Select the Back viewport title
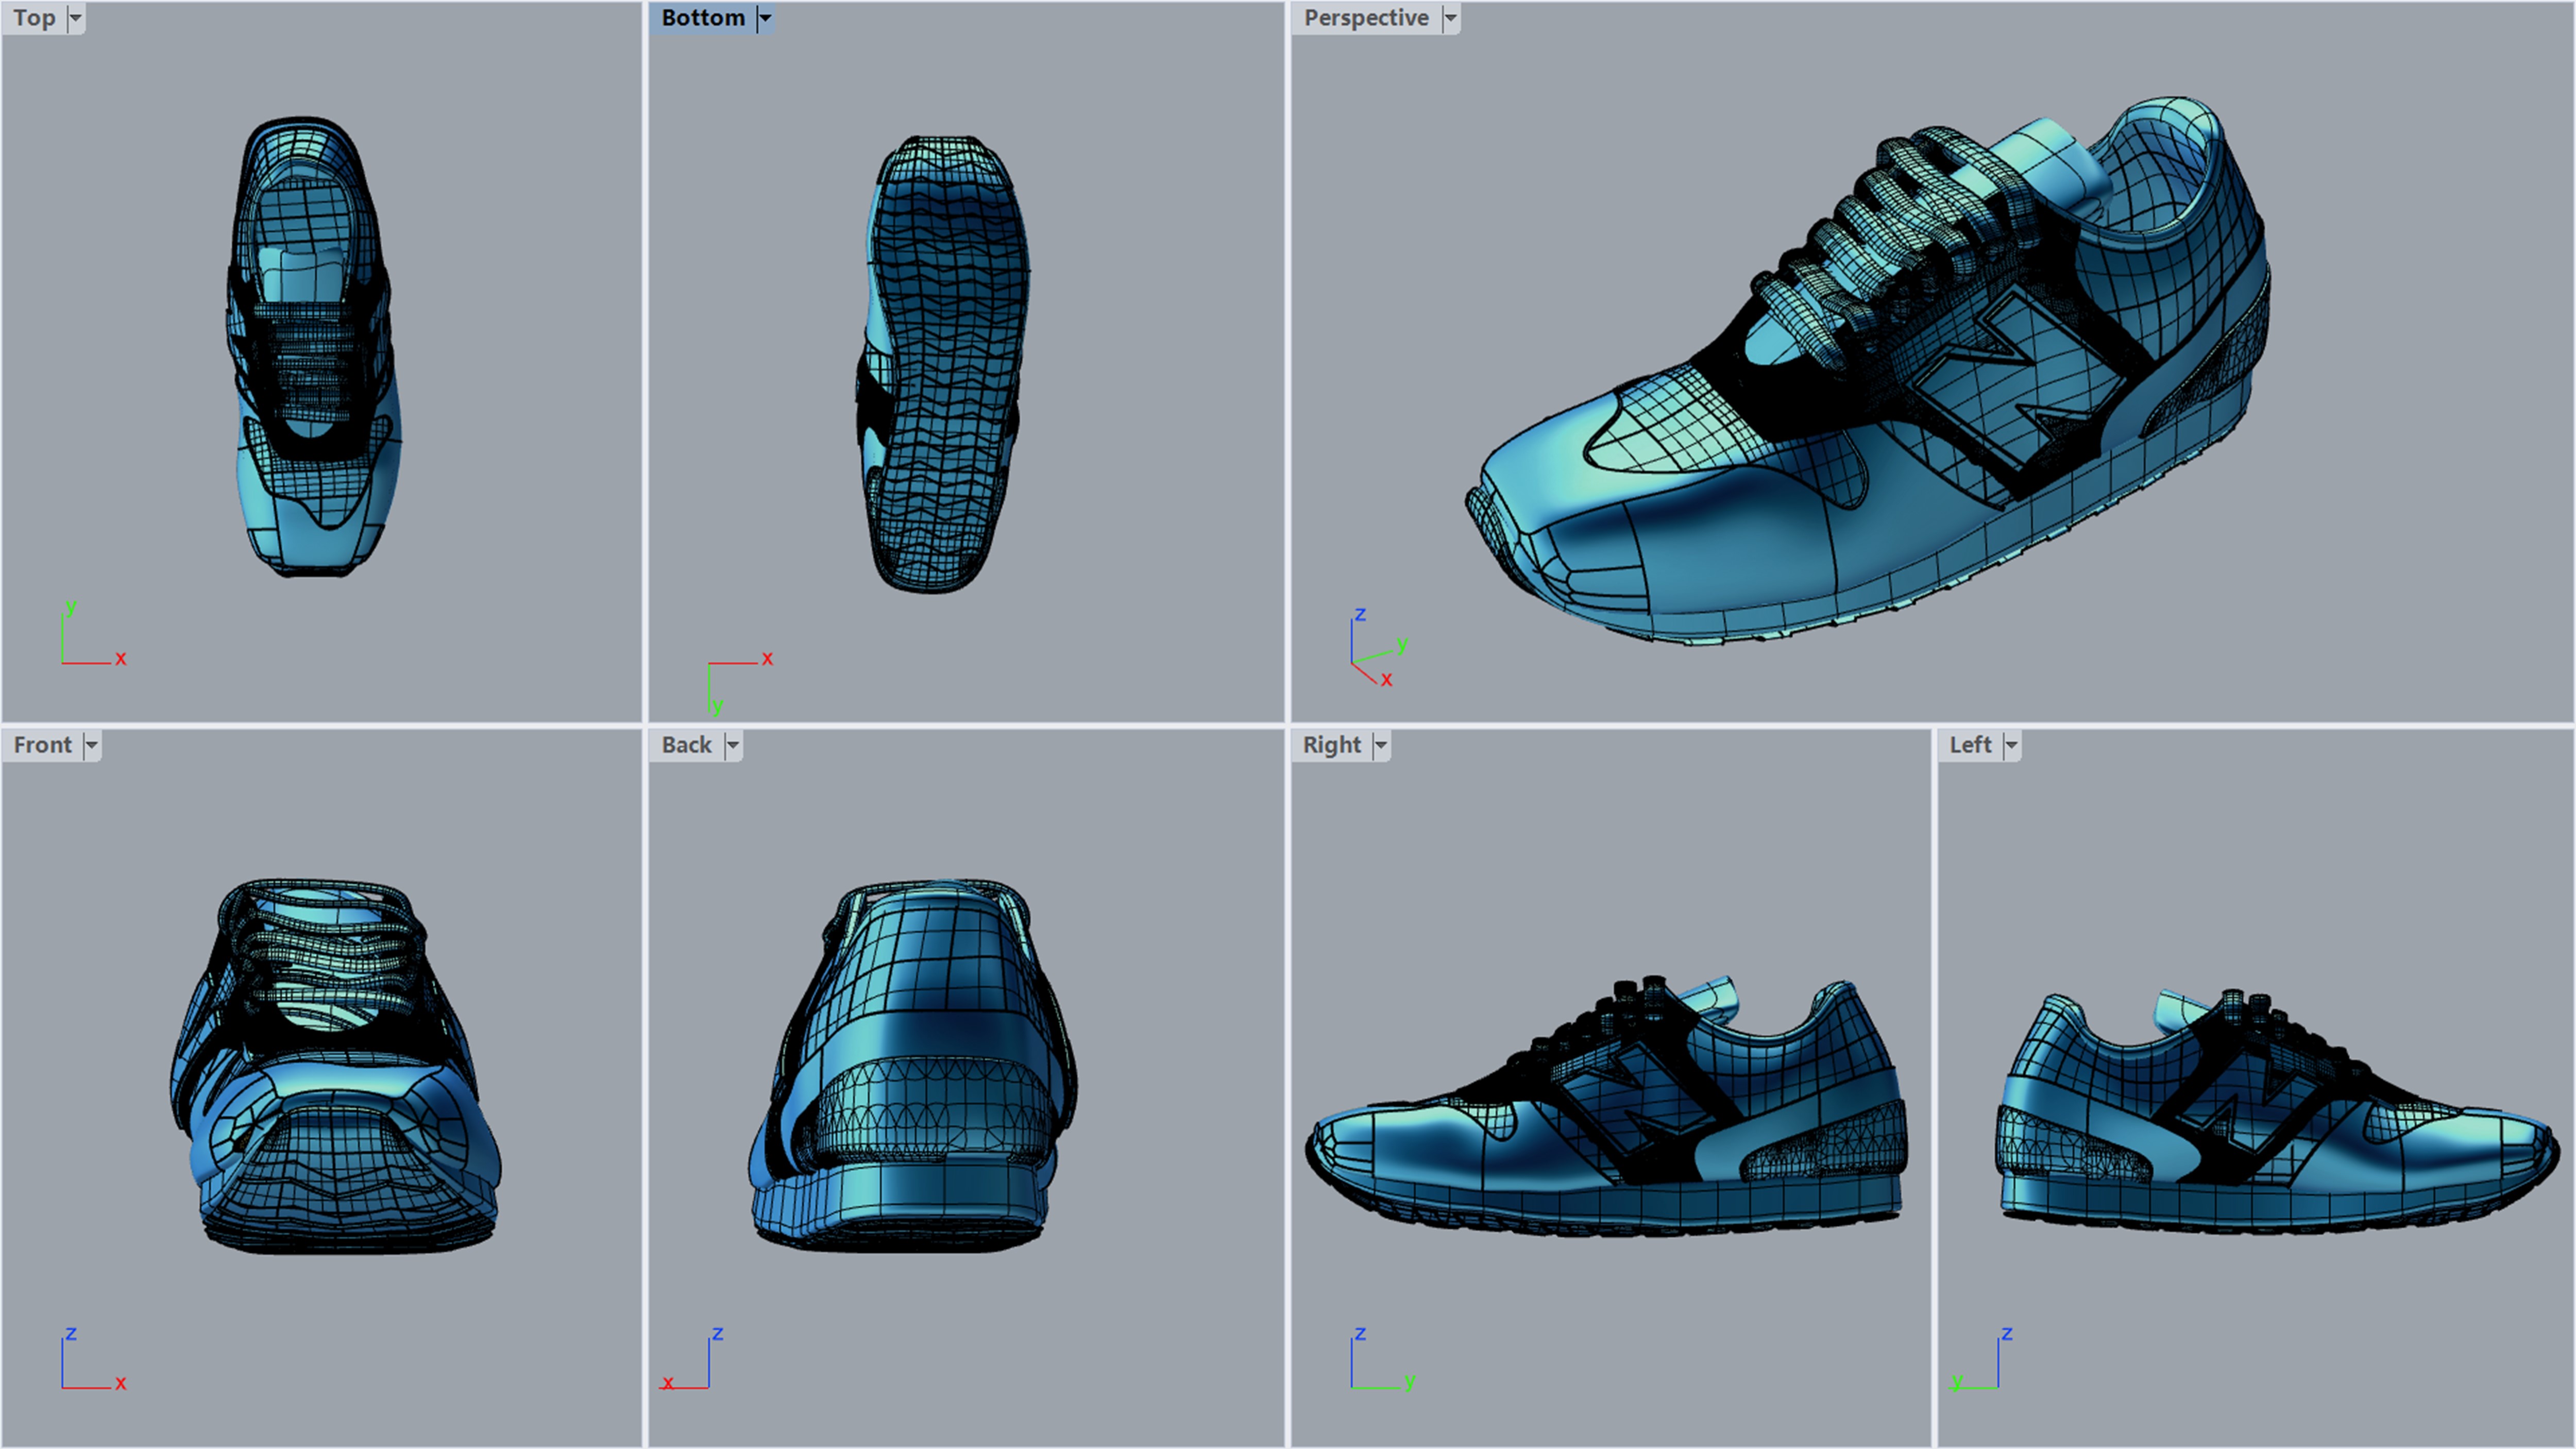2576x1449 pixels. point(686,745)
